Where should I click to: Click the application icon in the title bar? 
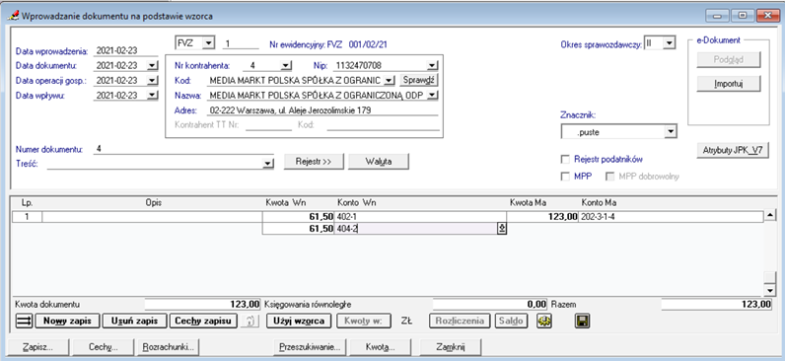click(x=13, y=16)
